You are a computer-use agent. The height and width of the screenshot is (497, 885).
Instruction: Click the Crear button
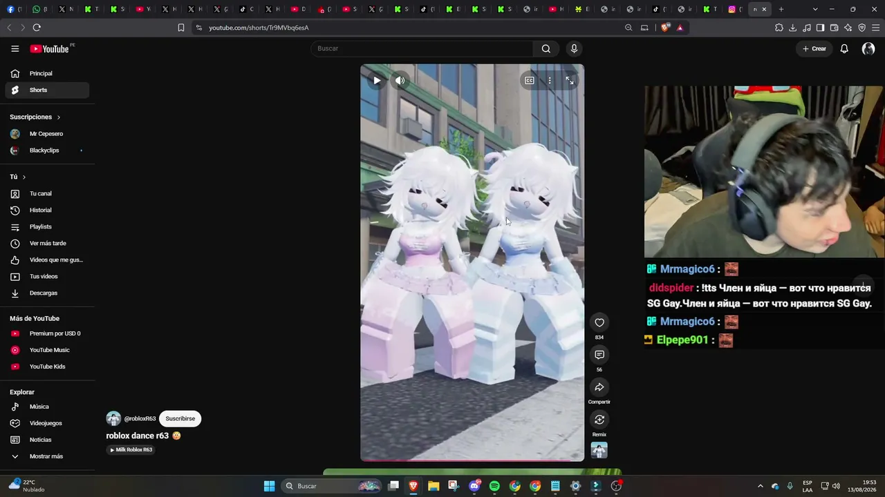tap(814, 48)
